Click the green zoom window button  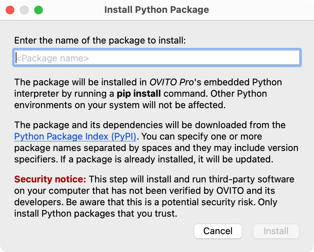38,10
